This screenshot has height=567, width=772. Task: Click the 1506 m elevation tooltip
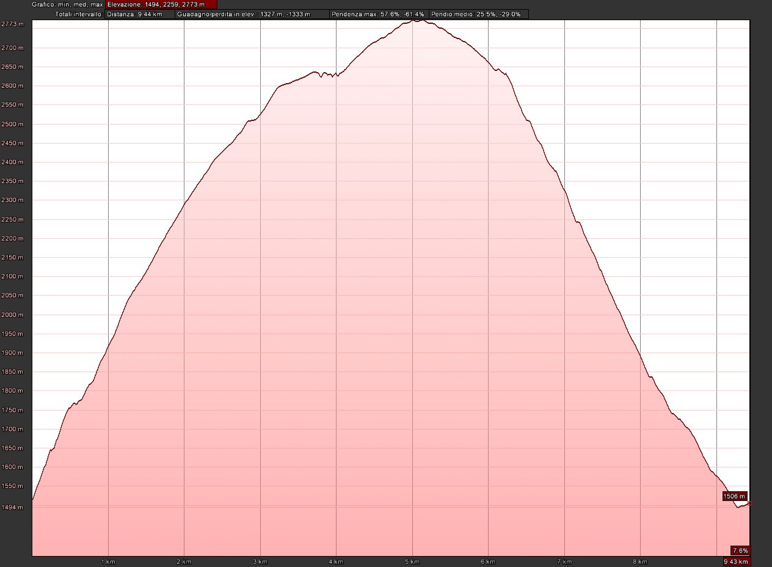click(x=735, y=496)
